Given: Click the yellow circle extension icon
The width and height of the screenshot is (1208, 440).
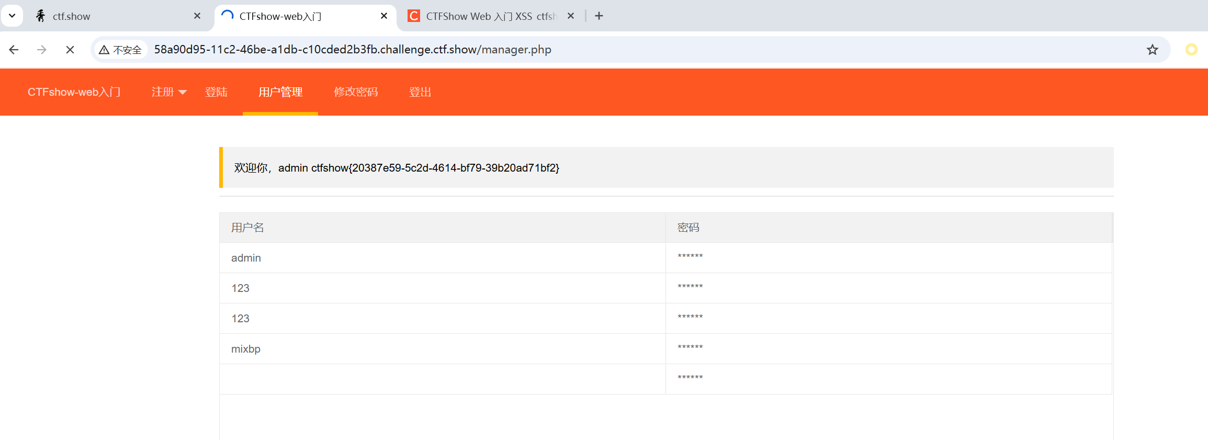Looking at the screenshot, I should [1191, 50].
